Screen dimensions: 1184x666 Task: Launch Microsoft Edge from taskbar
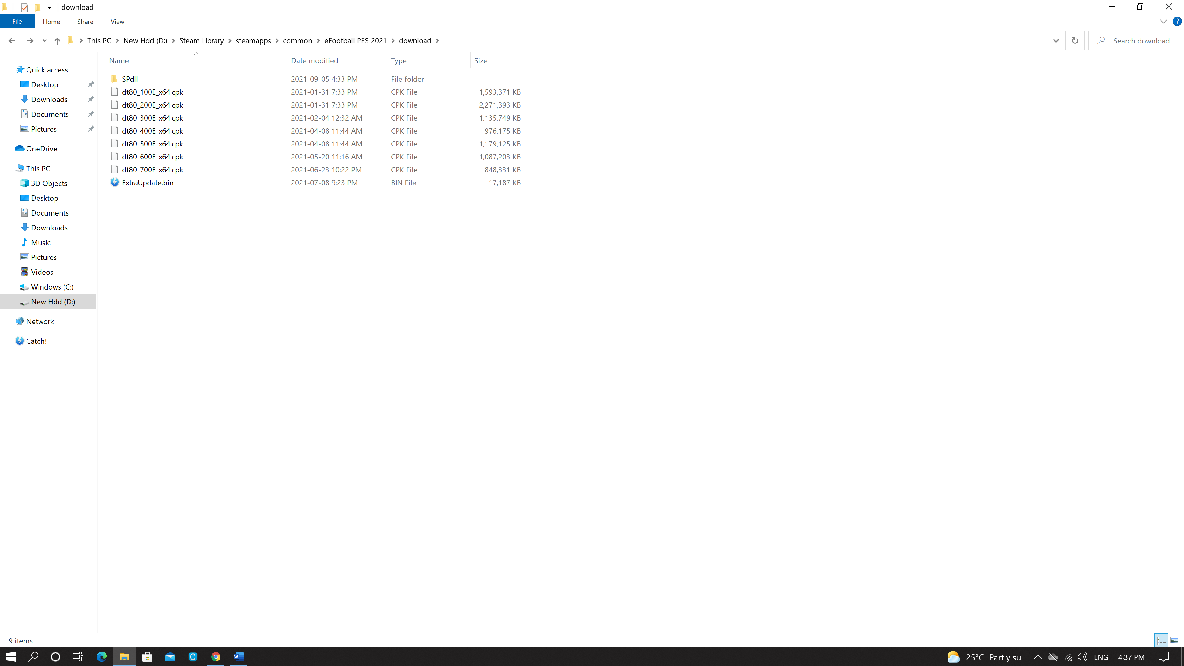[101, 657]
